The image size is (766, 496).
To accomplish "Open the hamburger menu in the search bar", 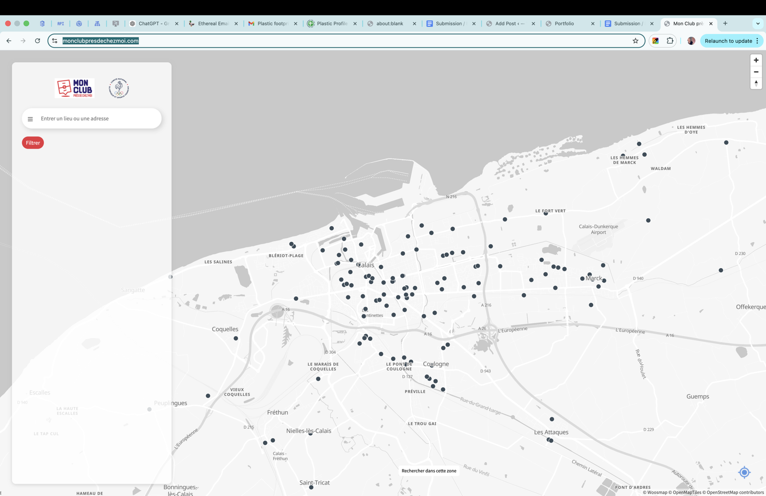I will pyautogui.click(x=30, y=118).
